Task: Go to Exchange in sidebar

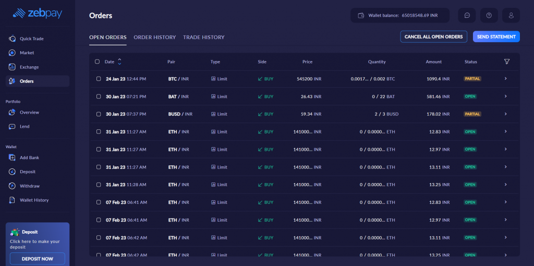Action: point(29,67)
